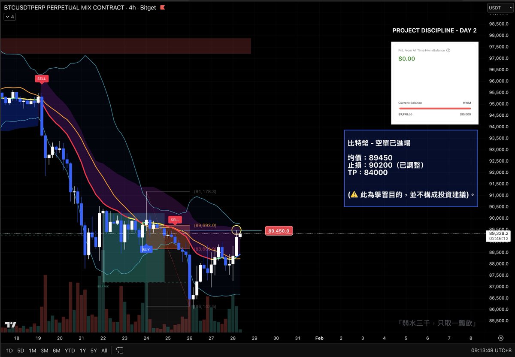
Task: Select the 5D time range
Action: pos(21,351)
